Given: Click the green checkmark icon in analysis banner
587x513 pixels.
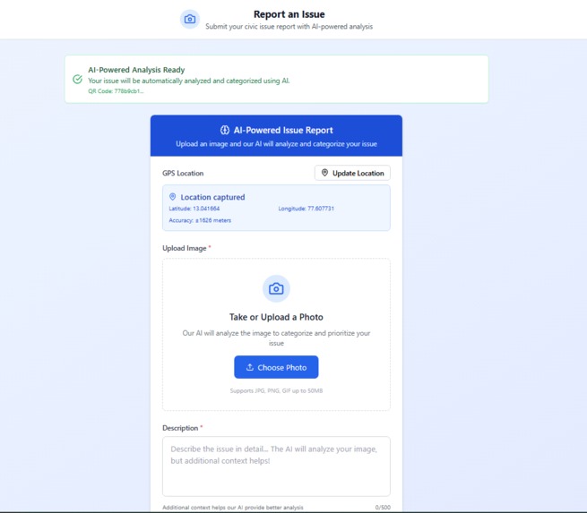Looking at the screenshot, I should [x=77, y=80].
